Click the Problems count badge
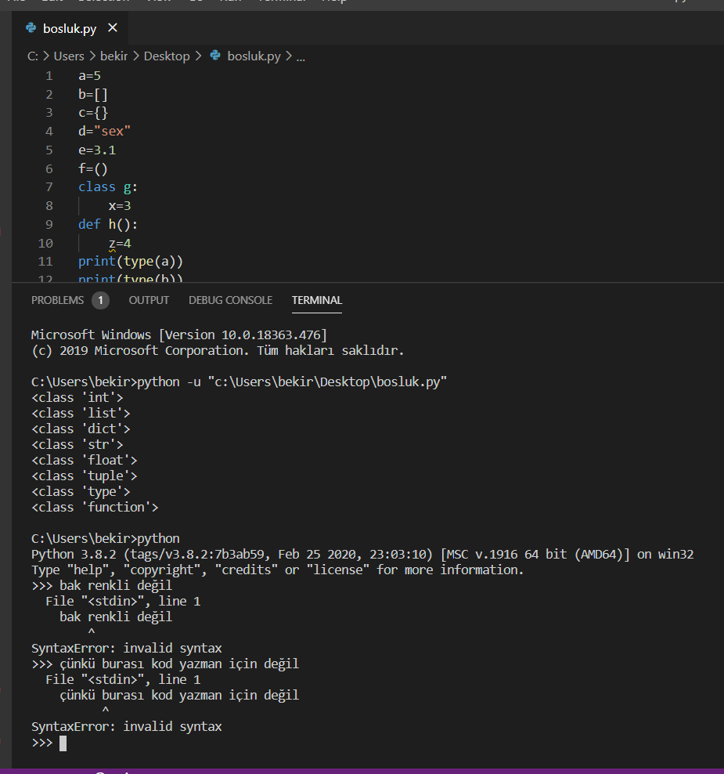Viewport: 724px width, 774px height. pos(100,300)
